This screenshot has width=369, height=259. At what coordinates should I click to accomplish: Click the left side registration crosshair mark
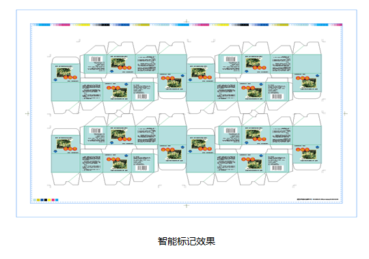click(27, 114)
